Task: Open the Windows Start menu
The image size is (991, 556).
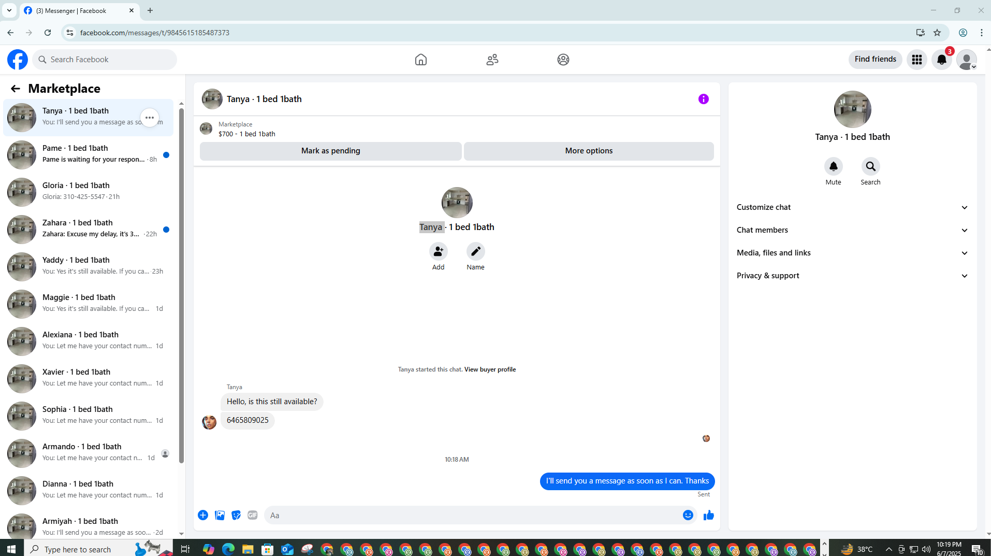Action: pos(11,549)
